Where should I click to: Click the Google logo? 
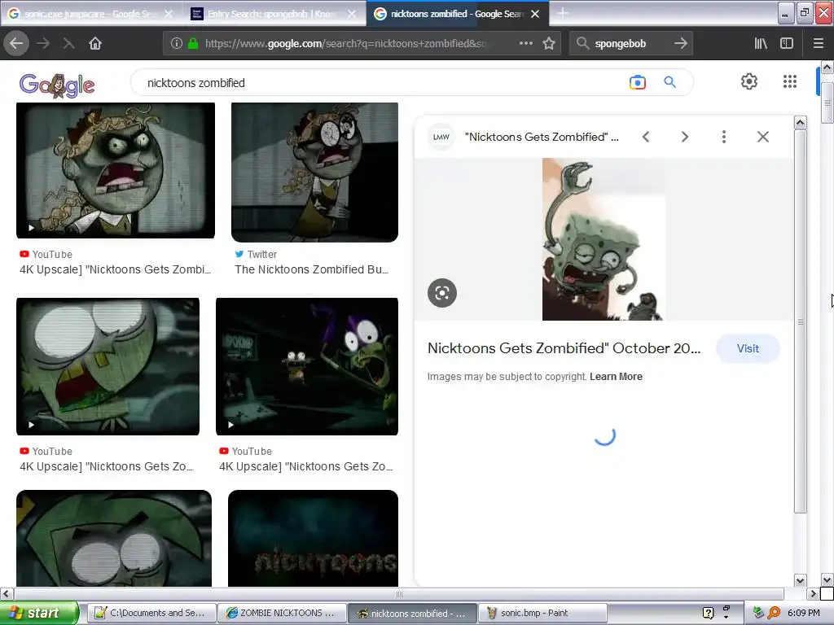coord(57,85)
